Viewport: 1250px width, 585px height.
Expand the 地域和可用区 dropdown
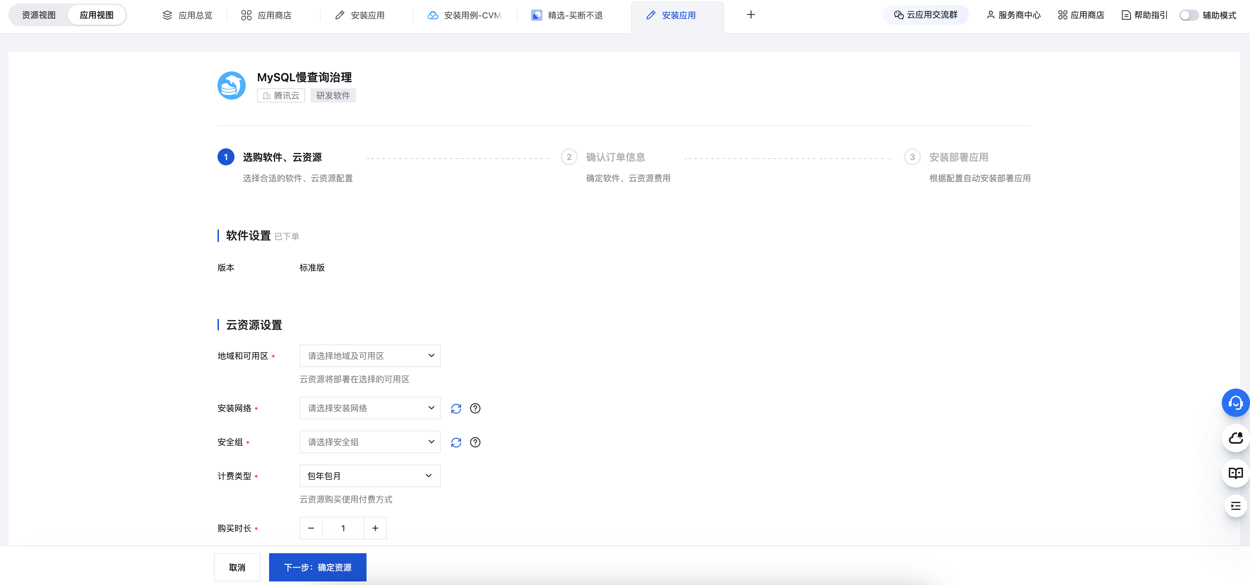370,356
